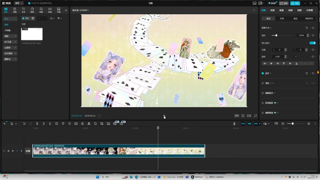Click the delete trash icon in timeline toolbar

57,123
